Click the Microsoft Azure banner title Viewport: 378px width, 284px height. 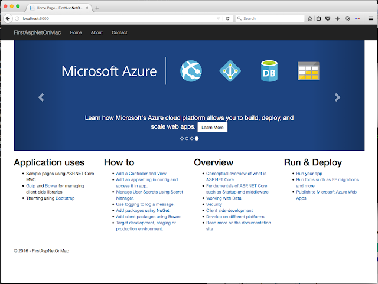click(x=109, y=71)
